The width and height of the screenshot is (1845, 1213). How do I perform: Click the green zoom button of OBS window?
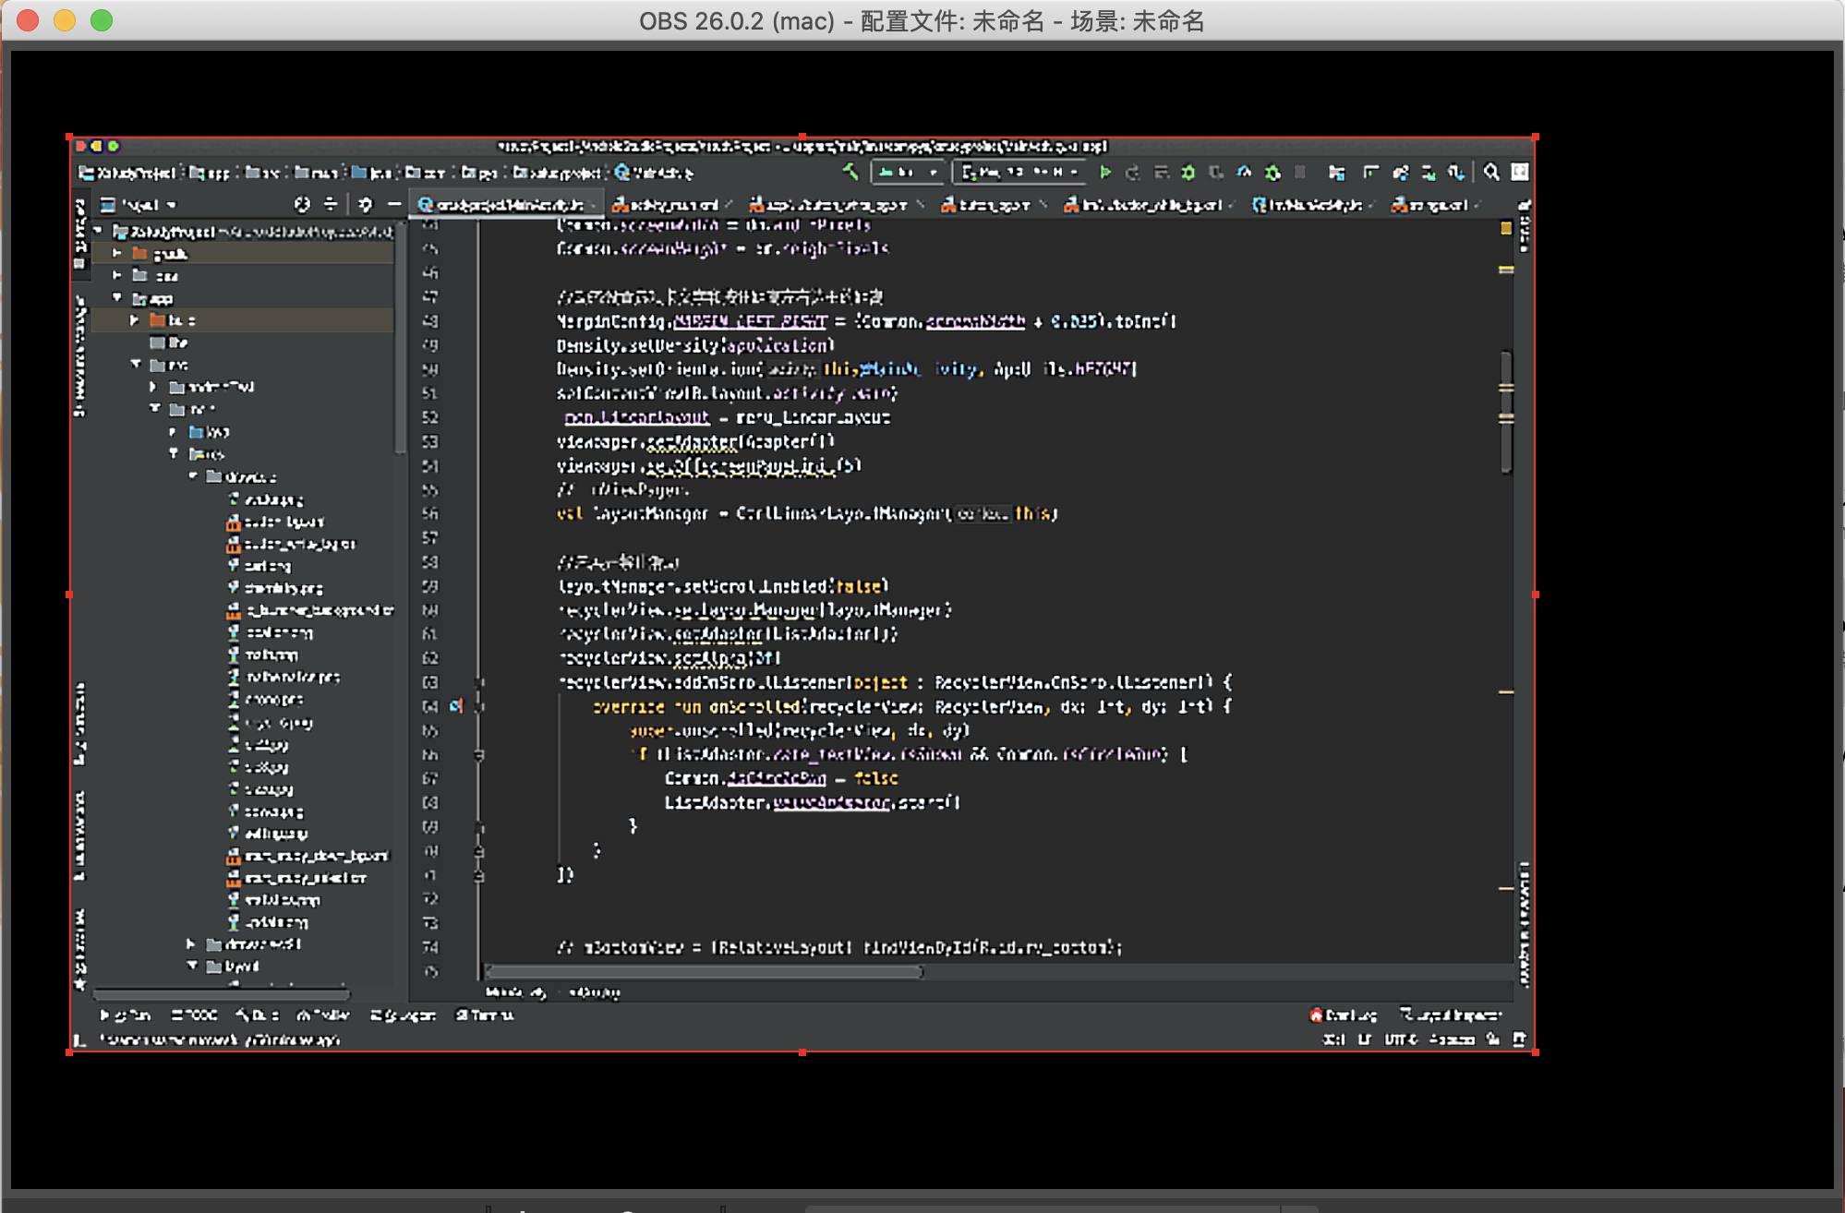point(102,20)
